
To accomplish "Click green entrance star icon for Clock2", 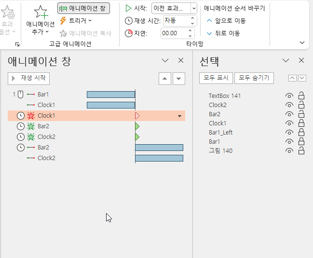I will point(31,137).
